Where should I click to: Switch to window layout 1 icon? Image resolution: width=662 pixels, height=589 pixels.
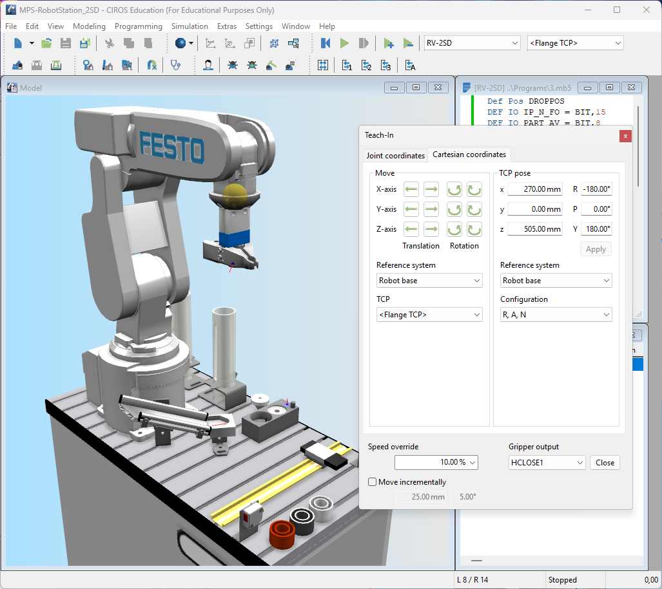[x=347, y=66]
